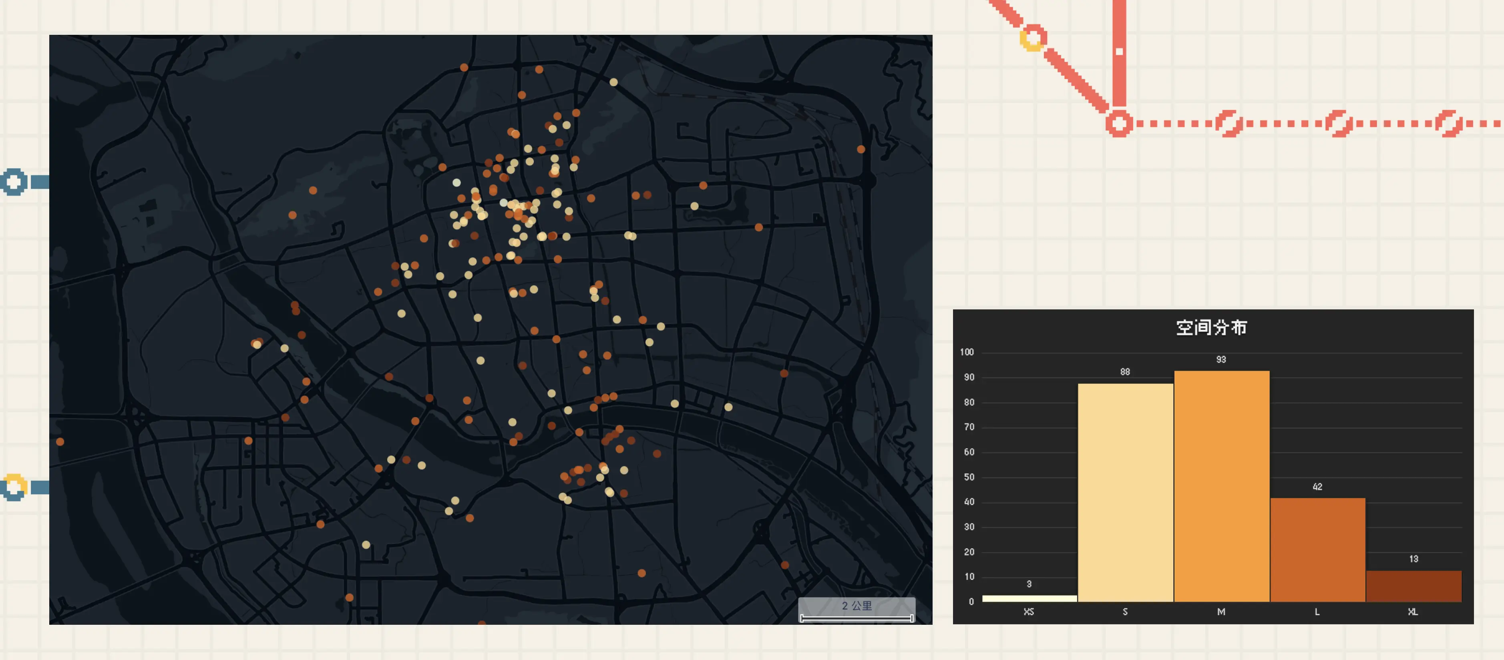1504x660 pixels.
Task: Click the yellow-blue ring station at lower left
Action: (14, 487)
